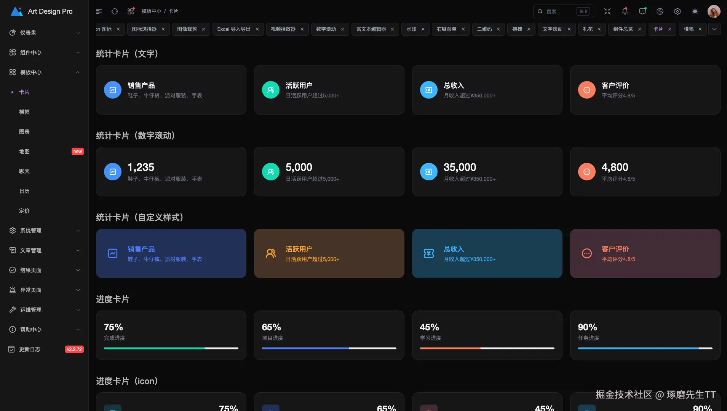Click the green users icon on the 5,000 card
Image resolution: width=727 pixels, height=411 pixels.
[x=271, y=172]
